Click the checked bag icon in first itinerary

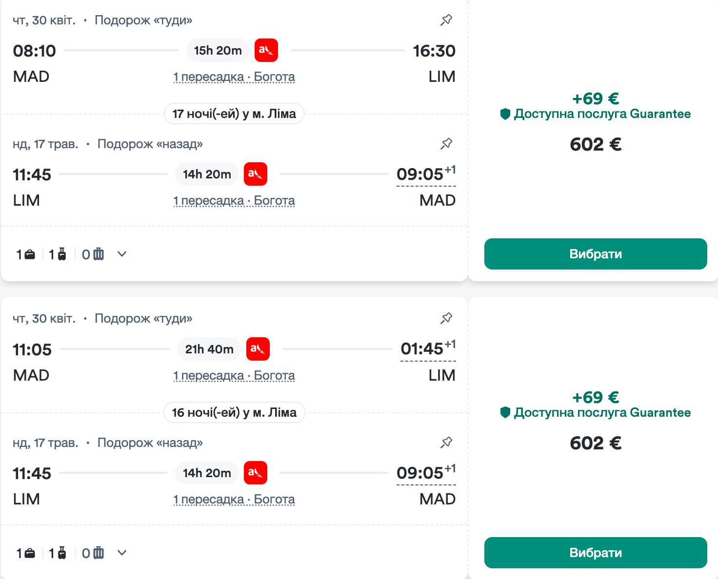[x=99, y=254]
